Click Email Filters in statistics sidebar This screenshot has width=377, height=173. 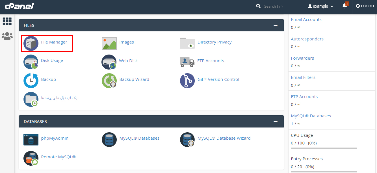[x=303, y=77]
